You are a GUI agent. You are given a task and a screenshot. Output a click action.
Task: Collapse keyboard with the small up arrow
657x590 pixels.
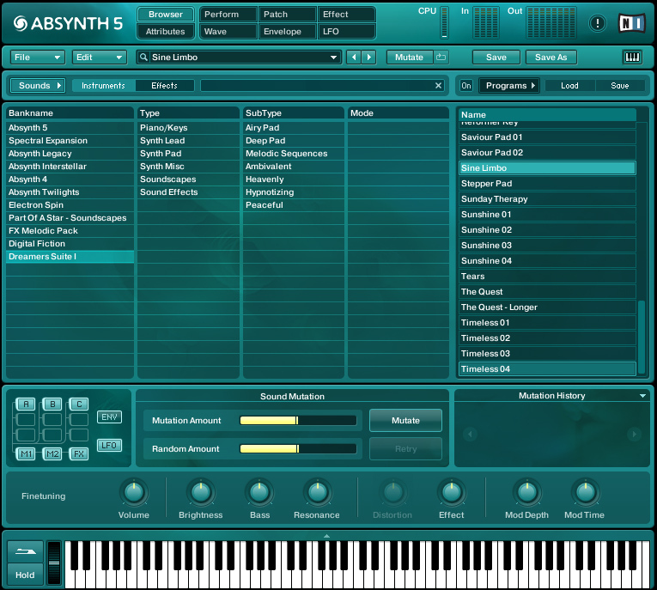(327, 536)
